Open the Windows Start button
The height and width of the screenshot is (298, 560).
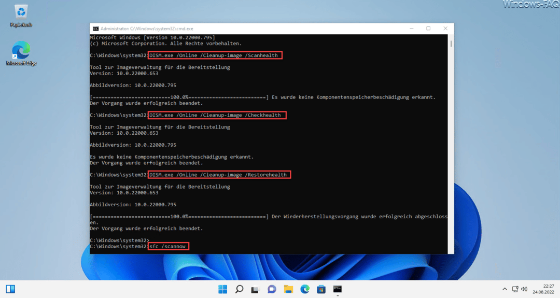tap(222, 289)
